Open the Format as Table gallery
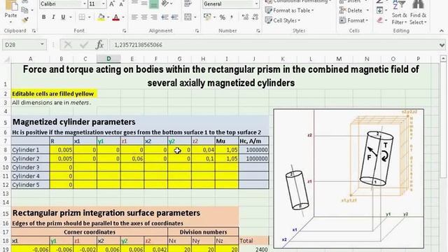The width and height of the screenshot is (448, 252). click(x=289, y=10)
